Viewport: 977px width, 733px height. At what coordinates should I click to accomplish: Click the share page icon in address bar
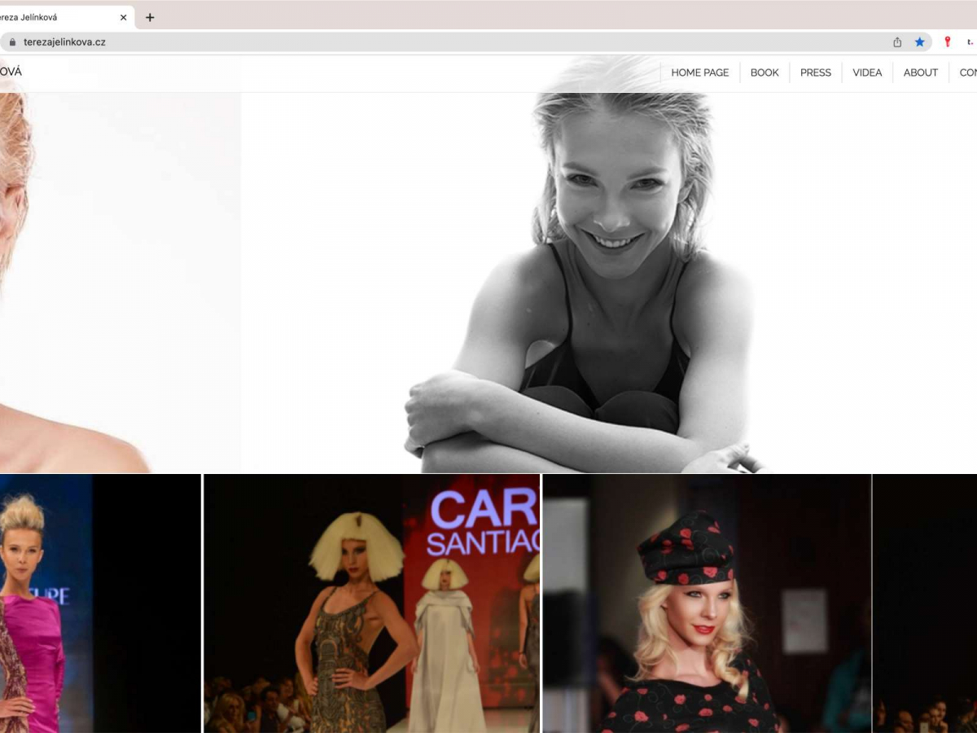point(897,42)
